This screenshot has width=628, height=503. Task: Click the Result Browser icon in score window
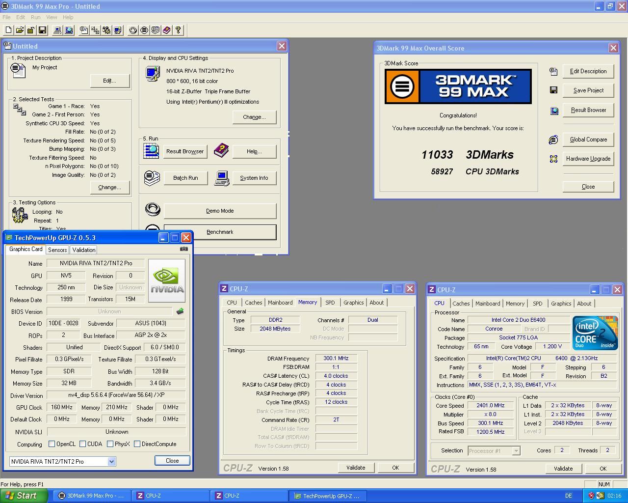(554, 111)
